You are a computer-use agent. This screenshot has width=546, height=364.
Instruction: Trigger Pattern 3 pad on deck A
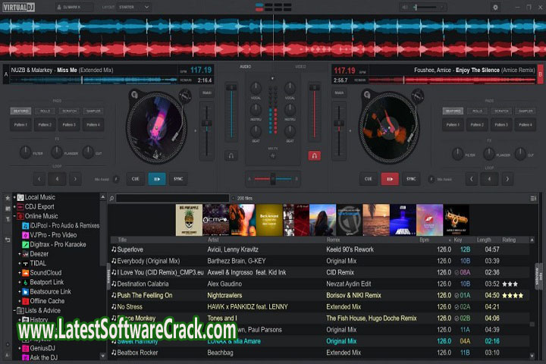point(69,124)
